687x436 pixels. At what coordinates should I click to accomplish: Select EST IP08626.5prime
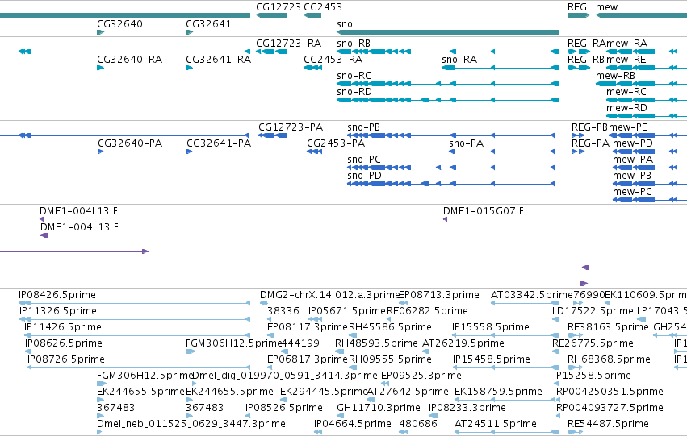click(28, 351)
